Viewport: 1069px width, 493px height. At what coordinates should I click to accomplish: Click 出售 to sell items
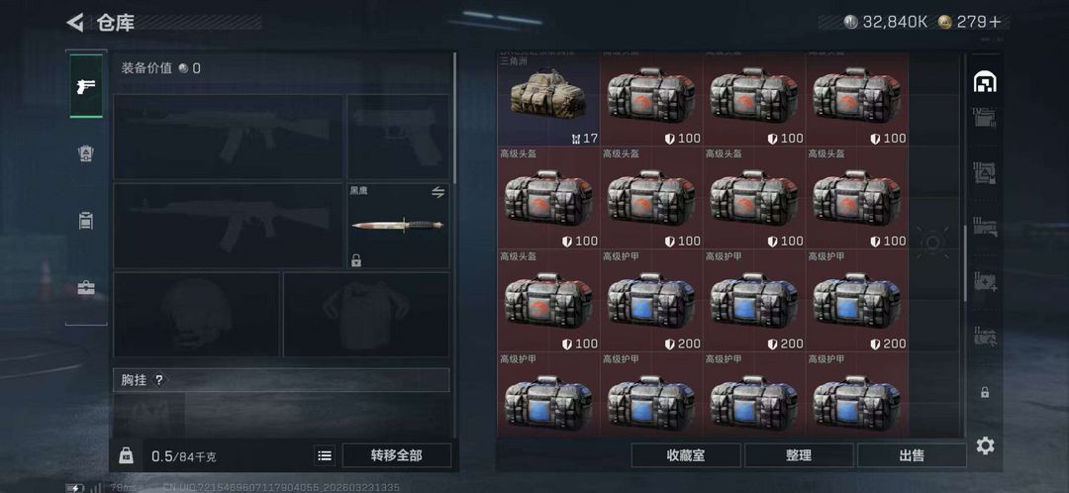(912, 455)
